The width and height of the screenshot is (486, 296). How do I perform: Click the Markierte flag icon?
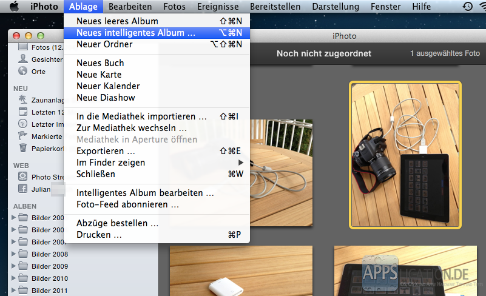[22, 136]
